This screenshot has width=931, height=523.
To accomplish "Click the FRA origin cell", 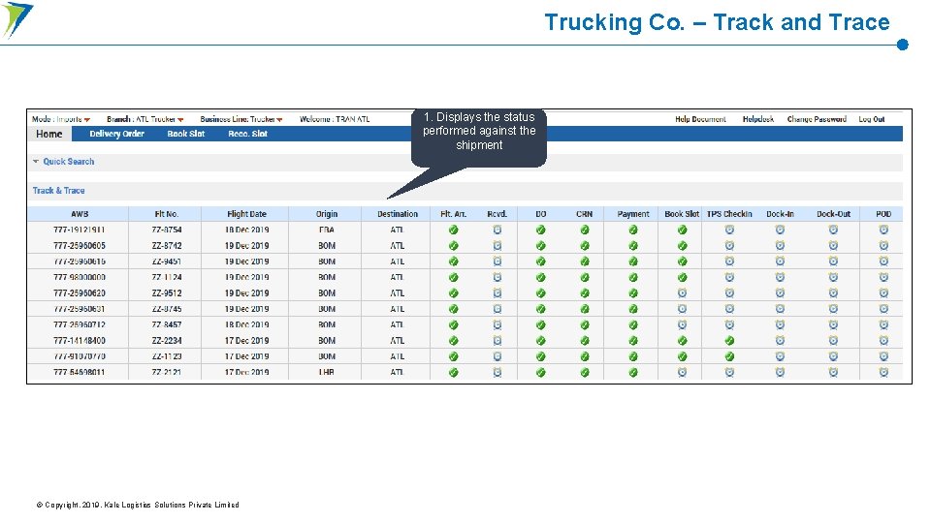I will (327, 230).
